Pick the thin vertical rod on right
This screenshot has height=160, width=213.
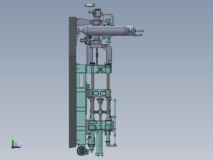point(115,122)
